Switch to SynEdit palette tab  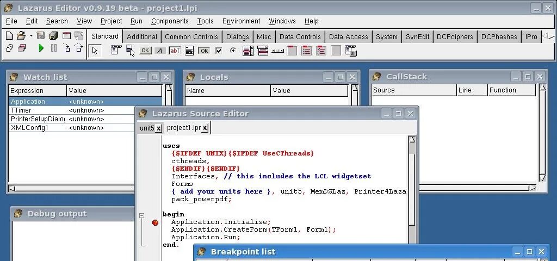(417, 36)
